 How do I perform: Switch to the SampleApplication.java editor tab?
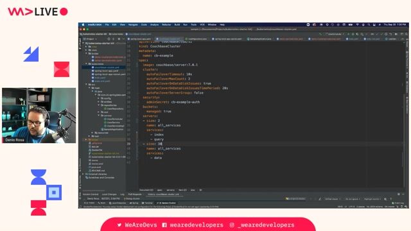click(x=260, y=39)
